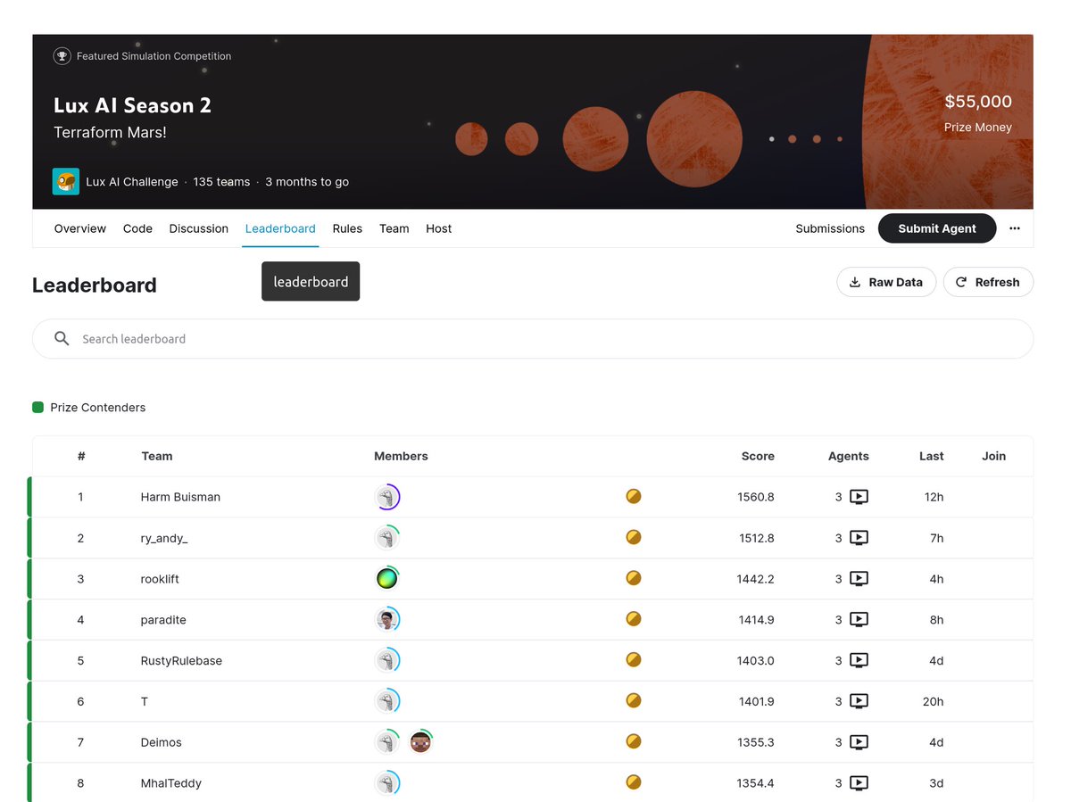Screen dimensions: 1071x802
Task: Open the Deimos team name
Action: (161, 742)
